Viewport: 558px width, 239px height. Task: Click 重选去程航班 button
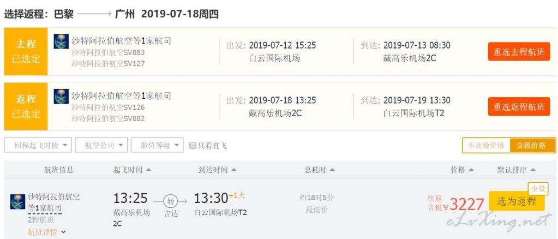coord(519,52)
